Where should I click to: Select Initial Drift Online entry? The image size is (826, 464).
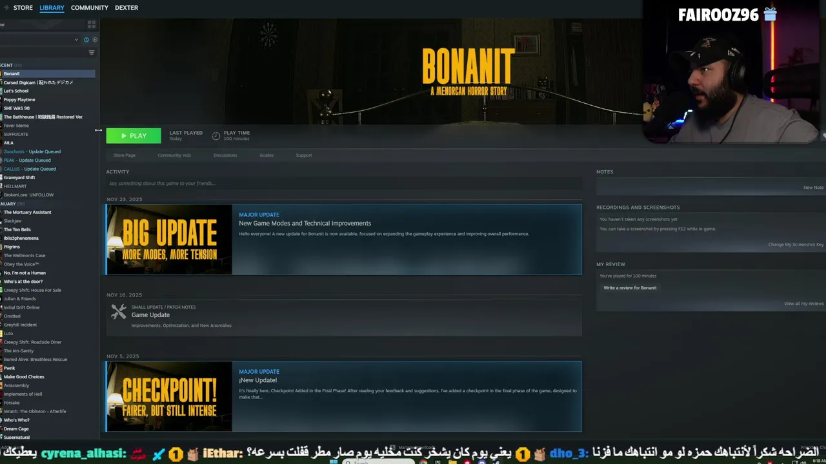[x=21, y=307]
